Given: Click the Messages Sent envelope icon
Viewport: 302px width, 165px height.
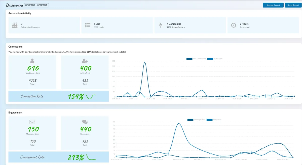Looking at the screenshot, I should point(32,122).
